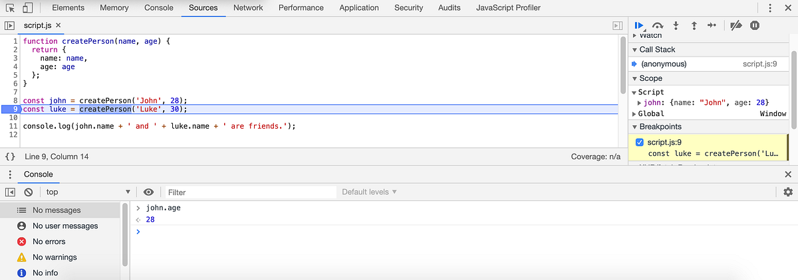This screenshot has width=798, height=280.
Task: Open the JavaScript Profiler tab
Action: (x=509, y=8)
